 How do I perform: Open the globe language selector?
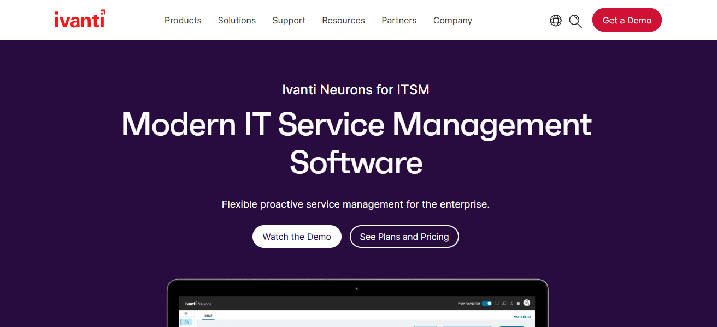pyautogui.click(x=556, y=21)
